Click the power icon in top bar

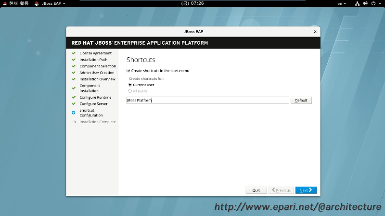[373, 3]
